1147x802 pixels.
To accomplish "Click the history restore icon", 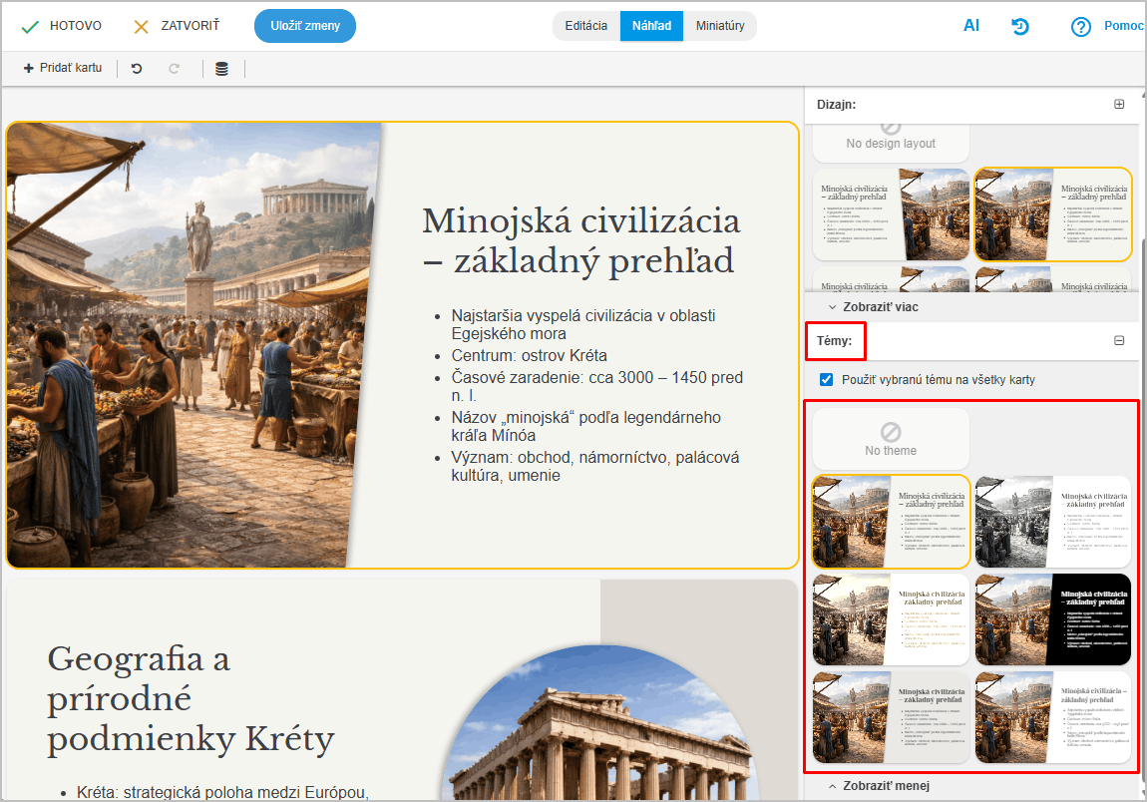I will coord(1020,26).
